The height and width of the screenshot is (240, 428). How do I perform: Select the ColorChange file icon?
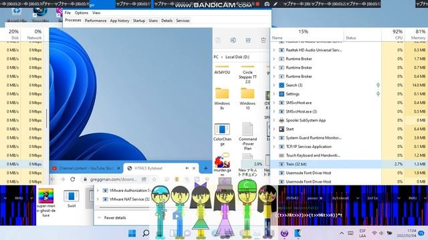222,129
